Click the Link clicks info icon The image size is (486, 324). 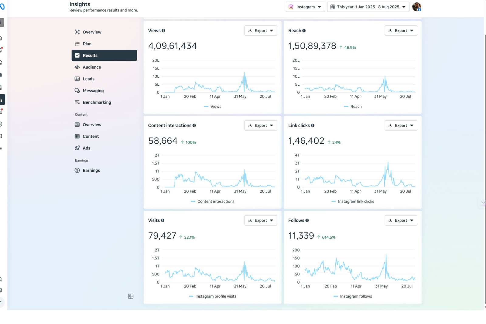point(313,126)
